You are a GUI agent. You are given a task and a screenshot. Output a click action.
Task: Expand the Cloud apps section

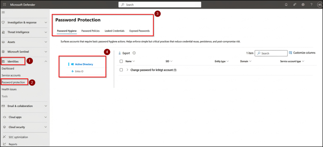(x=46, y=117)
